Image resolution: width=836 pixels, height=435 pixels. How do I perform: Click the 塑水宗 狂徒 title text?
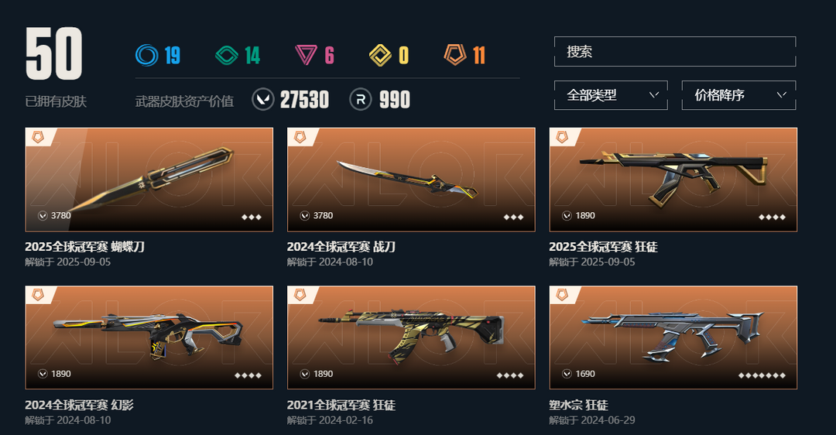(578, 405)
